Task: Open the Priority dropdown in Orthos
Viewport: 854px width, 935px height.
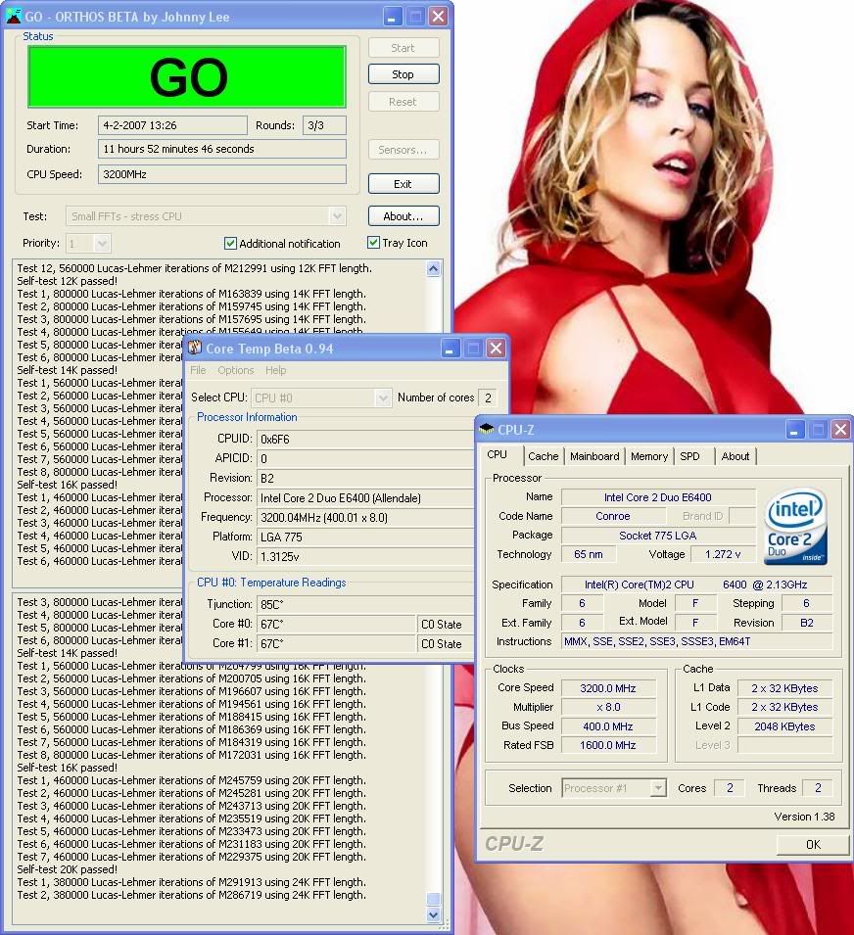Action: coord(102,243)
